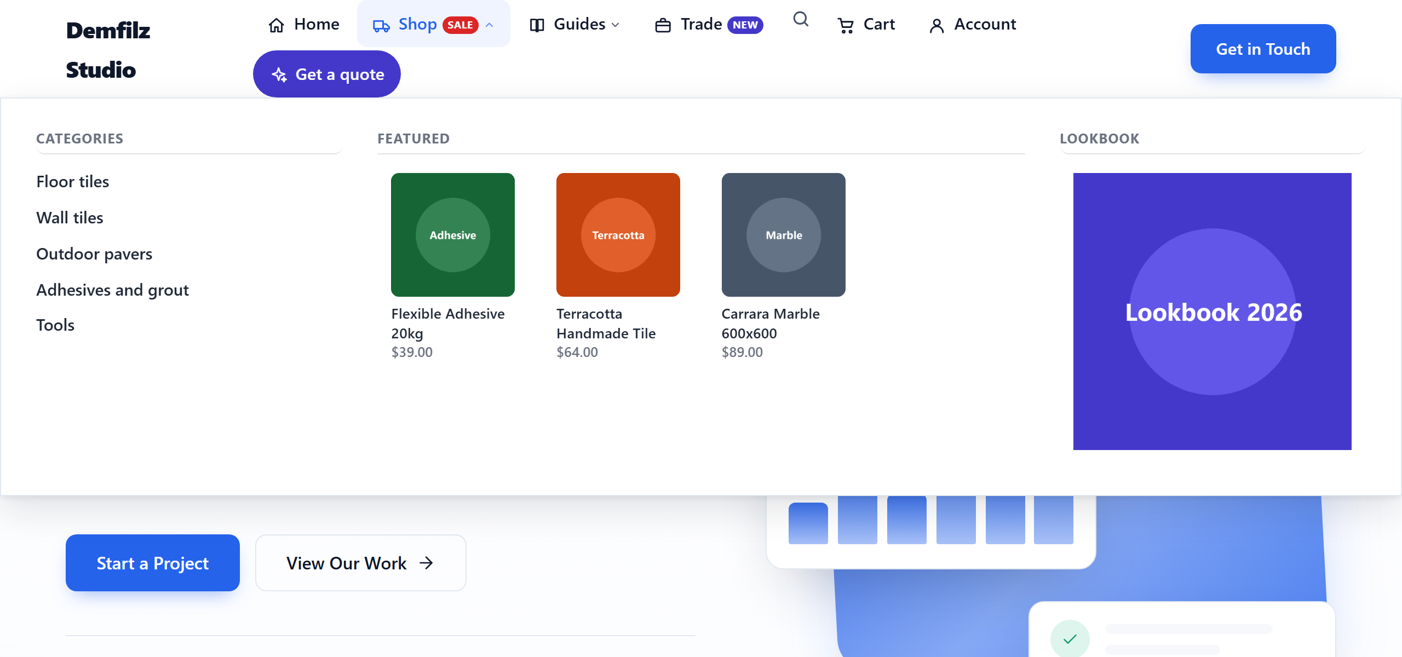The height and width of the screenshot is (657, 1402).
Task: Click the Trade briefcase icon
Action: coord(663,25)
